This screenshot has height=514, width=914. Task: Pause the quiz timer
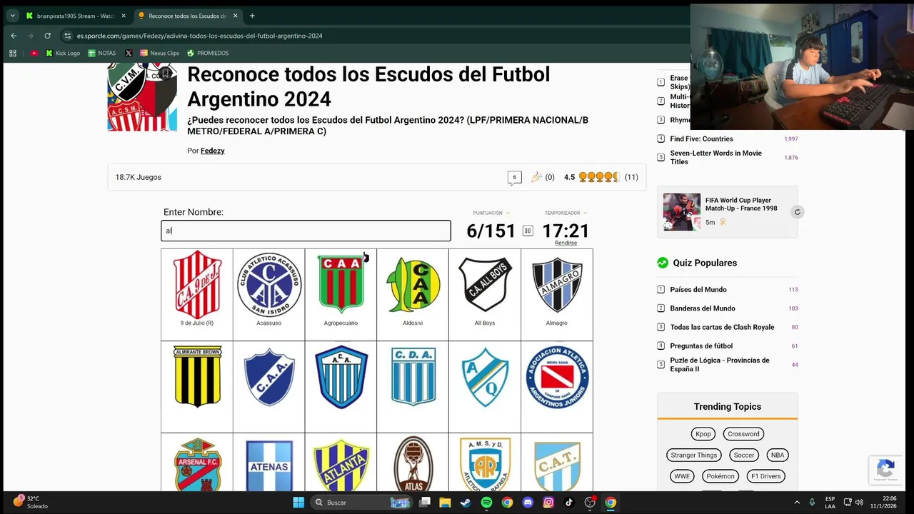(528, 231)
